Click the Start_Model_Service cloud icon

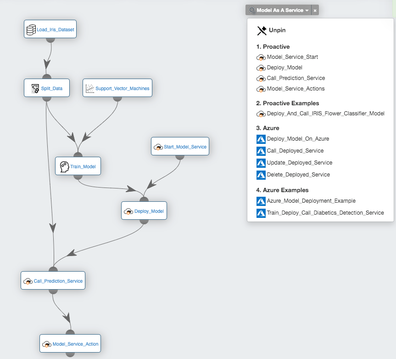pyautogui.click(x=158, y=147)
